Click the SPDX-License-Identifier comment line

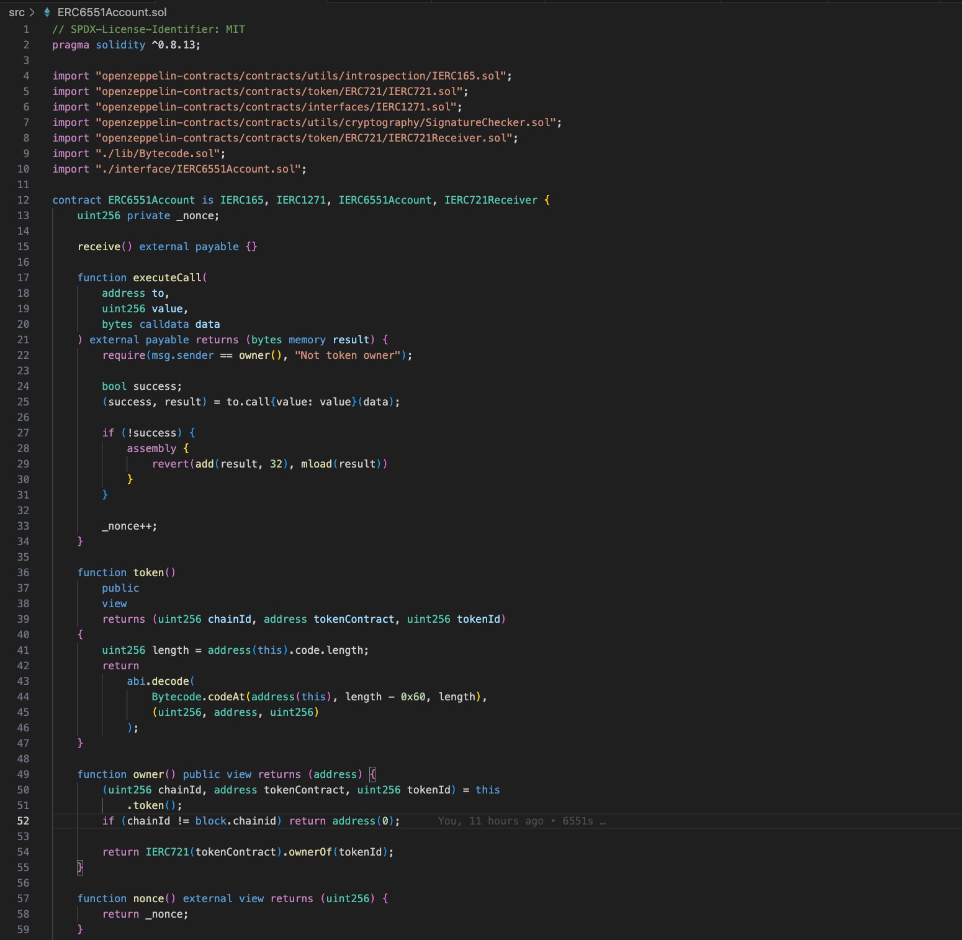click(x=148, y=29)
